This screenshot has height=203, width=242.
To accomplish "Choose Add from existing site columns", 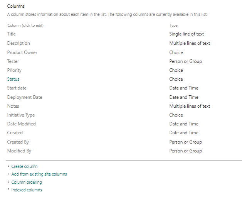I will click(x=39, y=174).
